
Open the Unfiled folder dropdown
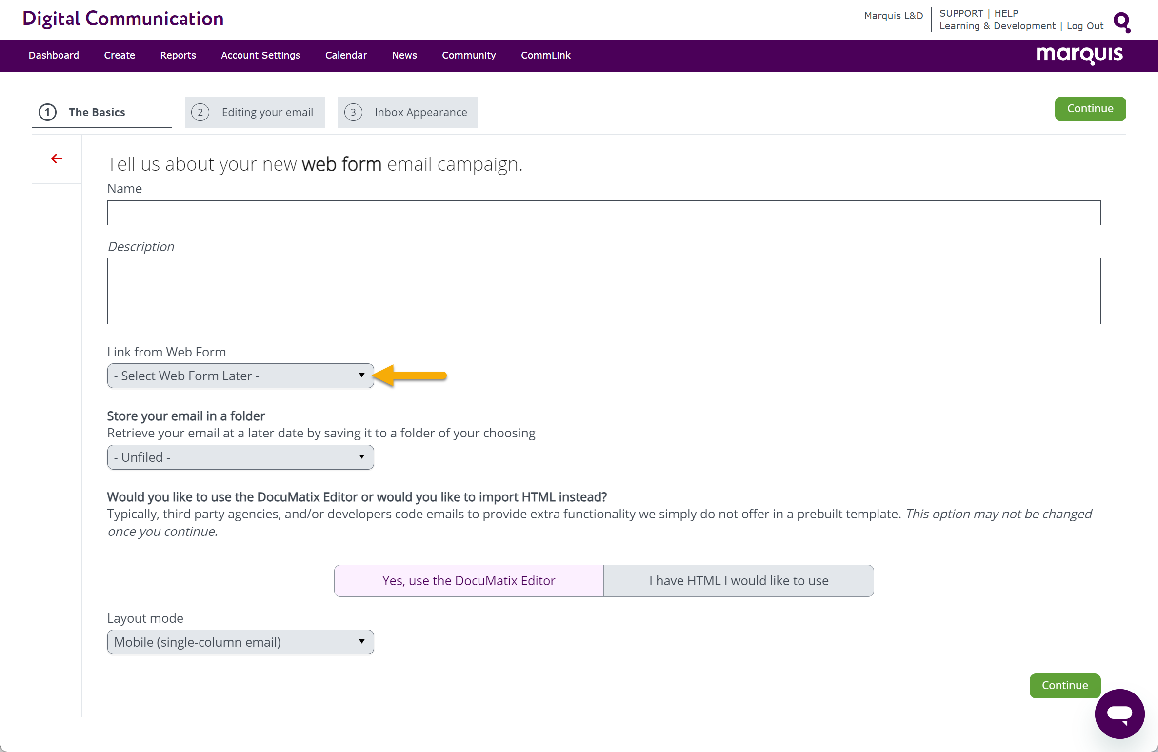pos(240,457)
